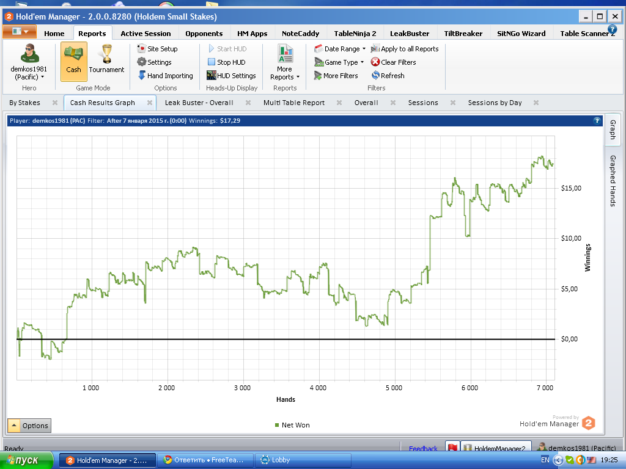Select the vertical Graph side tab

click(613, 130)
